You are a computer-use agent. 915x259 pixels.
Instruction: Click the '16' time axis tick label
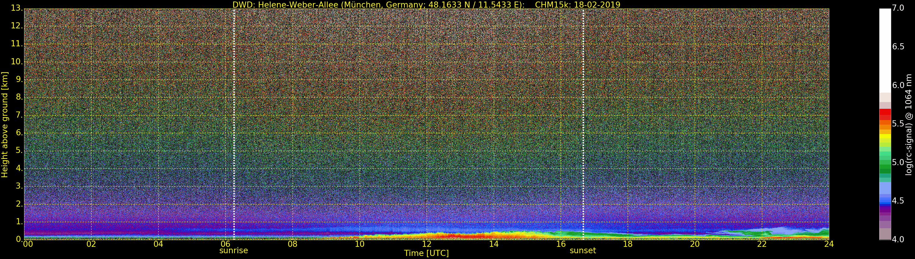[x=561, y=244]
